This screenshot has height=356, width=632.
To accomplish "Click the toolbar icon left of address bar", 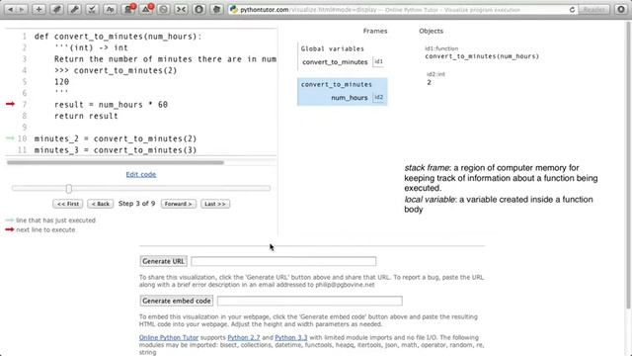I will (216, 9).
